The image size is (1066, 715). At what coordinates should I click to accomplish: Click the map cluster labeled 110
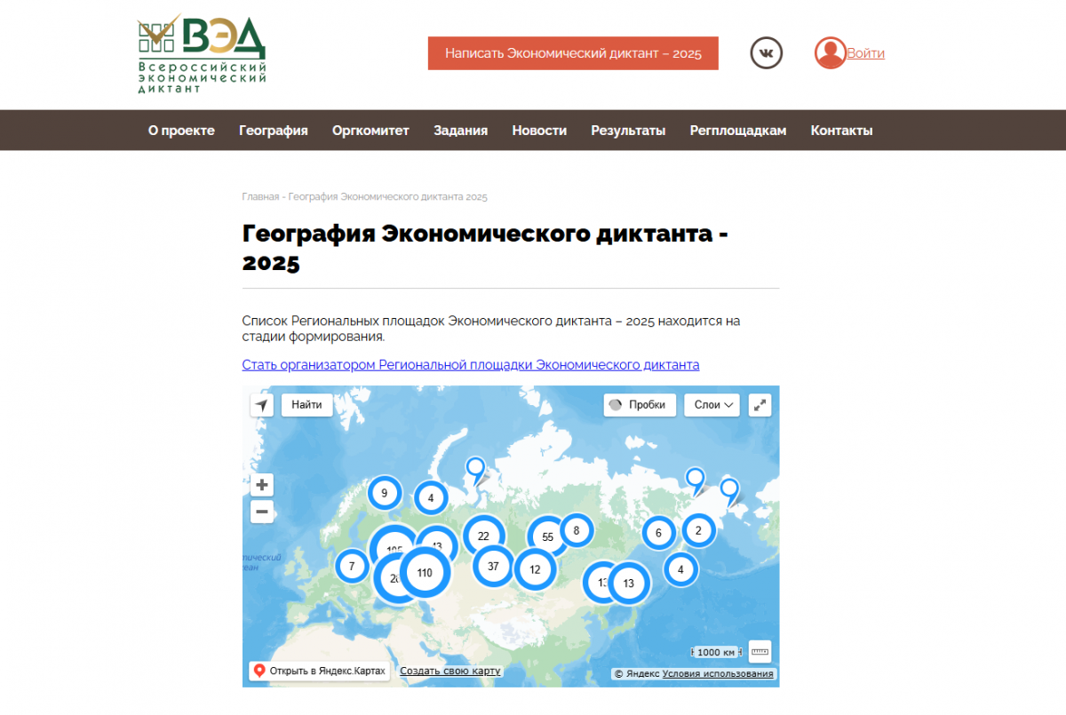[425, 573]
